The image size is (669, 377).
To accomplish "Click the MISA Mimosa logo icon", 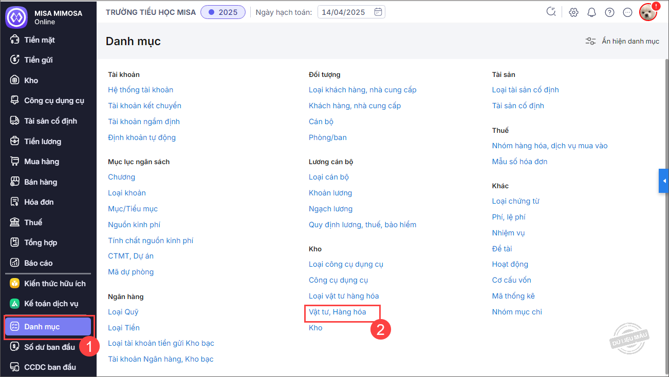I will click(16, 17).
